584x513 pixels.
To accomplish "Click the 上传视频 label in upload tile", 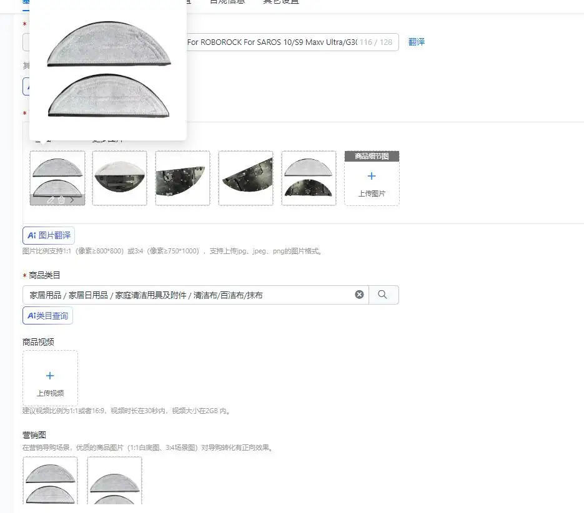I will pyautogui.click(x=51, y=393).
